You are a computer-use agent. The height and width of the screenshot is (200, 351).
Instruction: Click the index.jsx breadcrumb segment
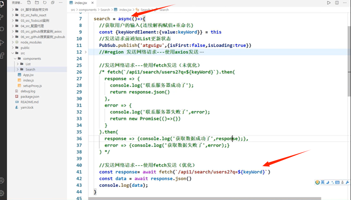125,9
